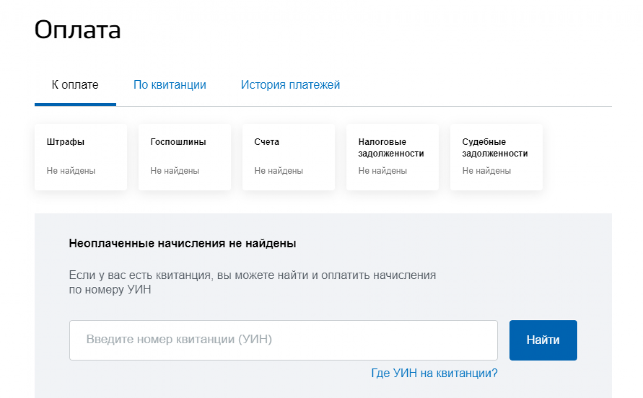Click the "Оплата" page heading
643x398 pixels.
click(78, 30)
